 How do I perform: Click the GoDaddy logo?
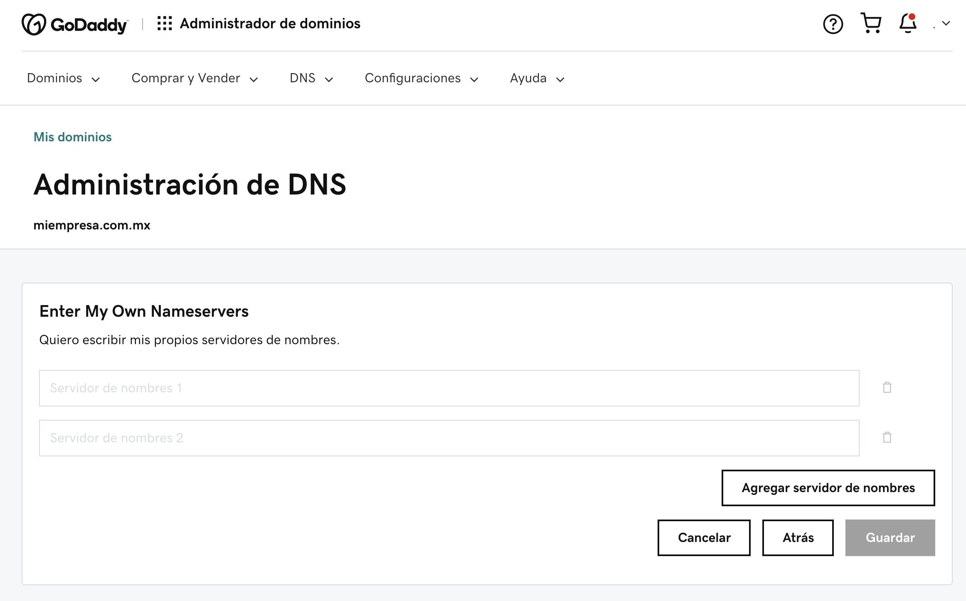pyautogui.click(x=75, y=24)
